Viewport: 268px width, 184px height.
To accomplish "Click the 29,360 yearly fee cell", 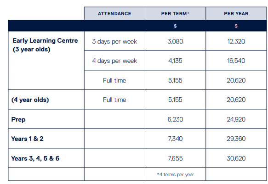I will [x=236, y=139].
